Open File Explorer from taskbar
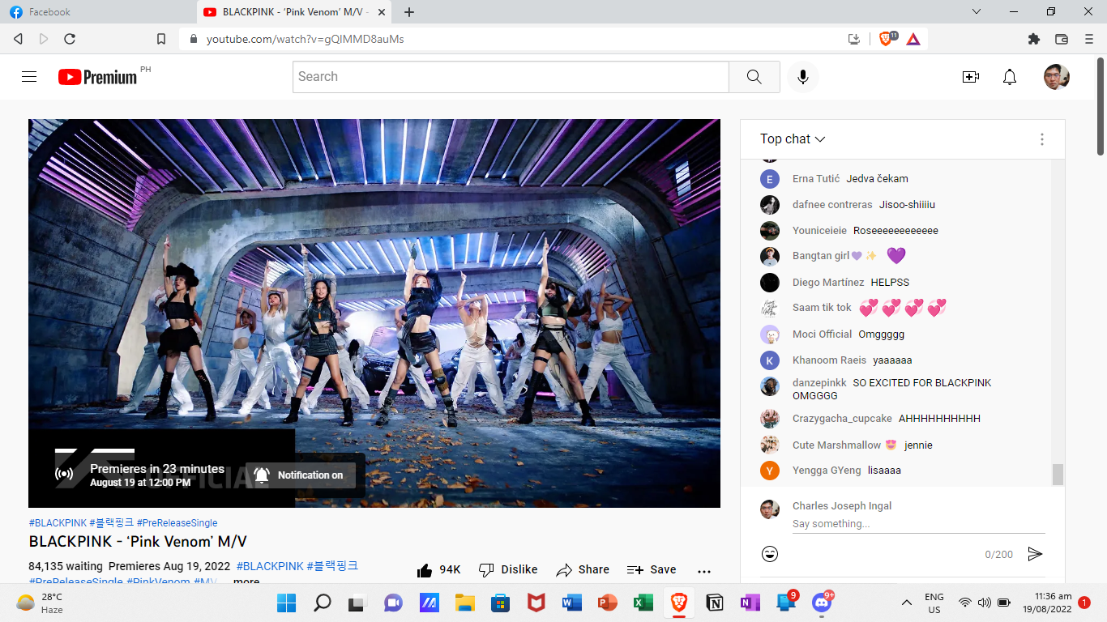The height and width of the screenshot is (622, 1107). point(464,603)
